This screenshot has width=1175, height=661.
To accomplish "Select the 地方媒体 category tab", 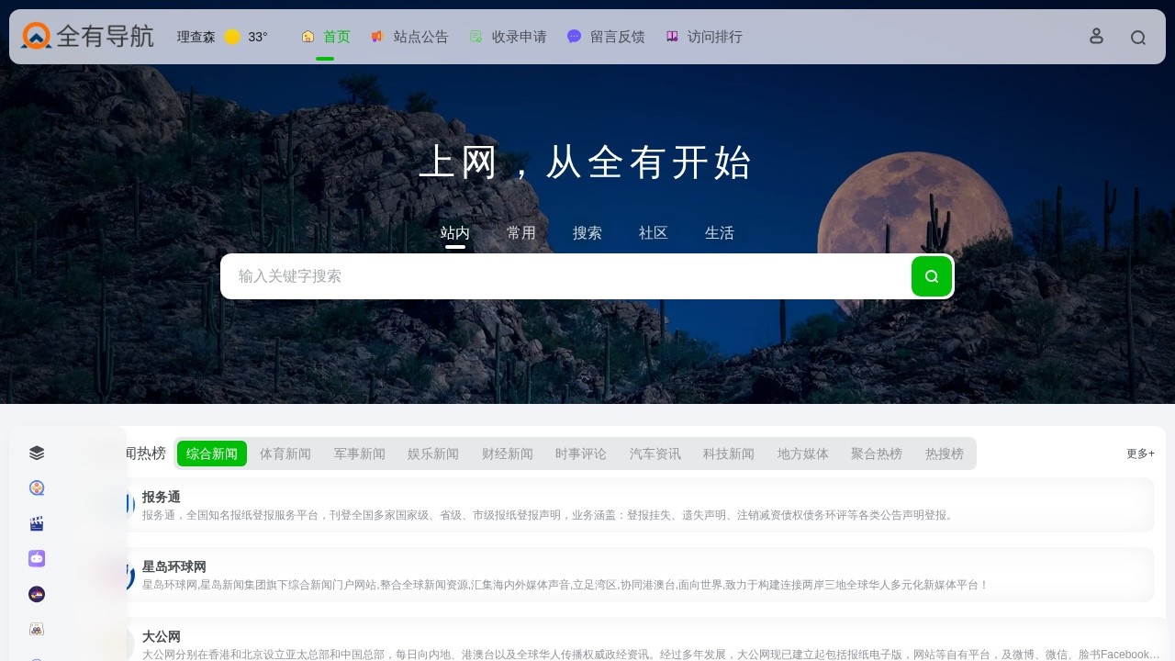I will click(803, 454).
